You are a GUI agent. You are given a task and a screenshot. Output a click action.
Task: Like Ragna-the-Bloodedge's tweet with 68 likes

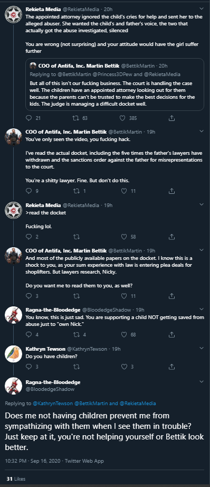pos(124,334)
